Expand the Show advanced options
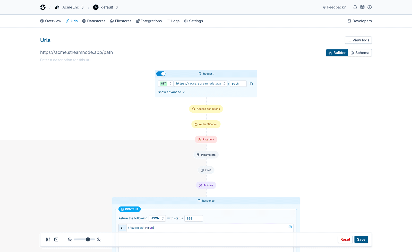Screen dimensions: 412x252 [171, 92]
